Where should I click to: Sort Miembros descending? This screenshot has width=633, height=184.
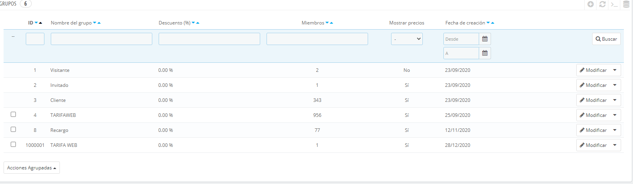327,23
